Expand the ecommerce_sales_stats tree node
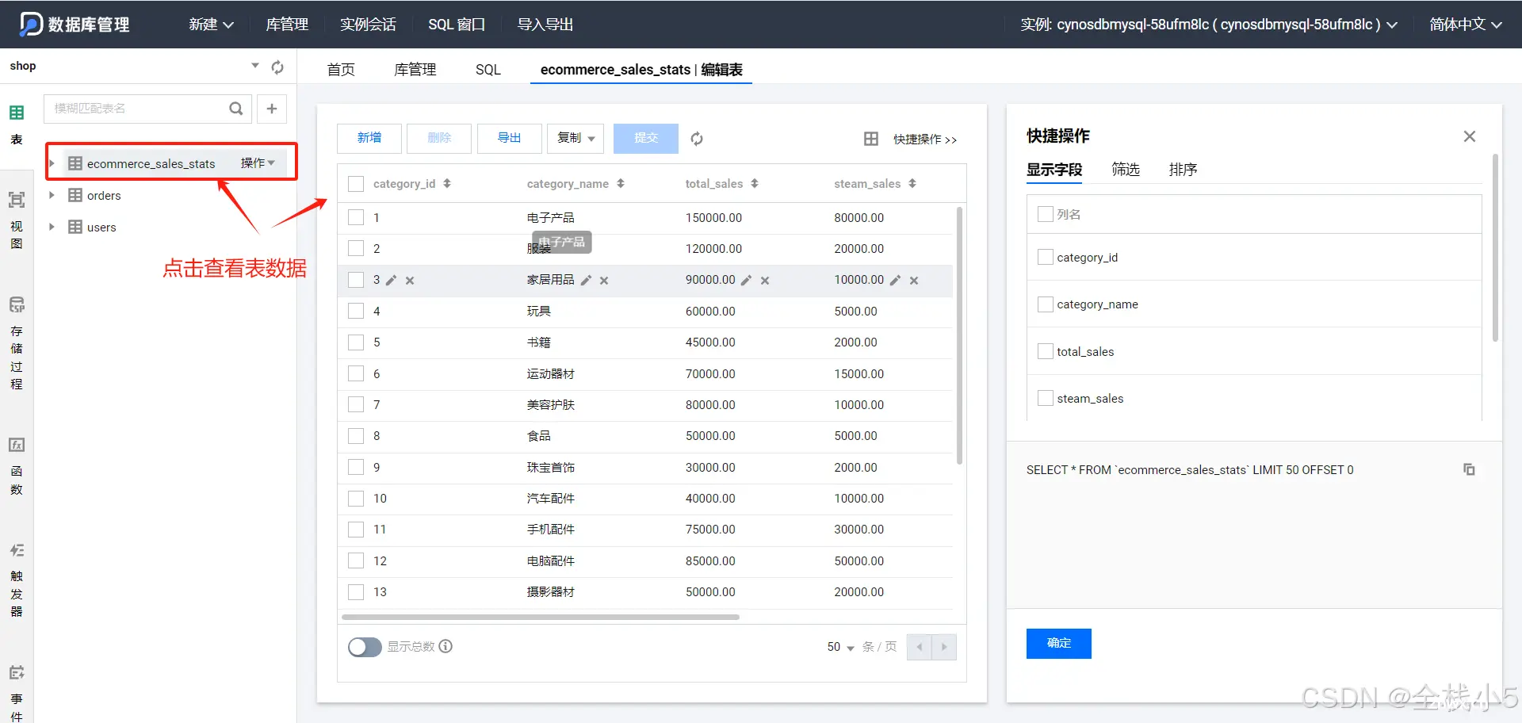This screenshot has height=723, width=1522. tap(52, 163)
